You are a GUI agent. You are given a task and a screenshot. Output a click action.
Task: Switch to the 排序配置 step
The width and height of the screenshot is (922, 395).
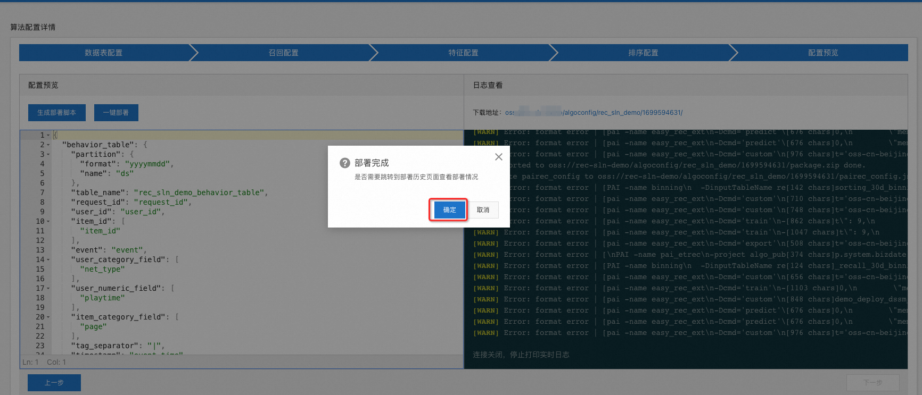[x=643, y=53]
